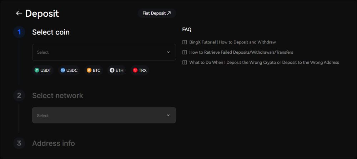Click the book icon beside BingX Tutorial
The width and height of the screenshot is (357, 159).
(185, 42)
